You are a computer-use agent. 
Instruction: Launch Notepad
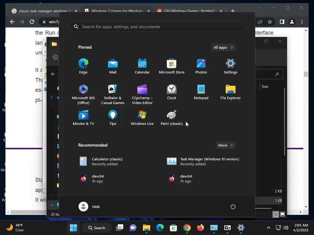click(201, 92)
